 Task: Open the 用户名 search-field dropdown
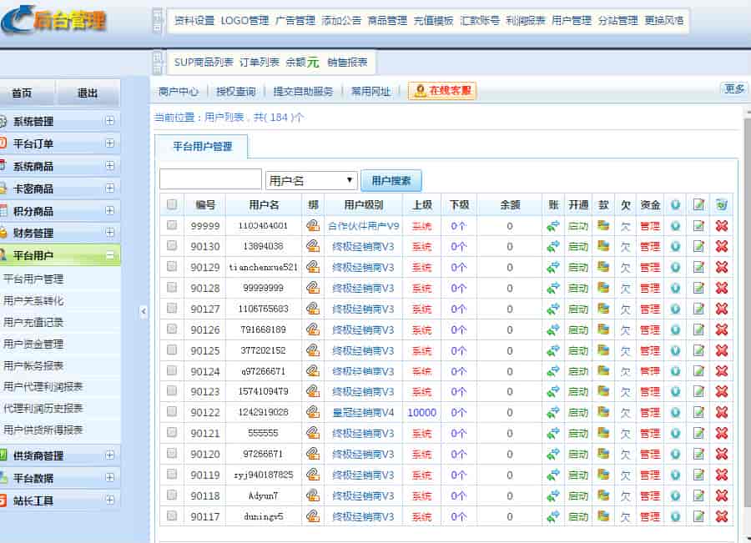click(x=311, y=180)
